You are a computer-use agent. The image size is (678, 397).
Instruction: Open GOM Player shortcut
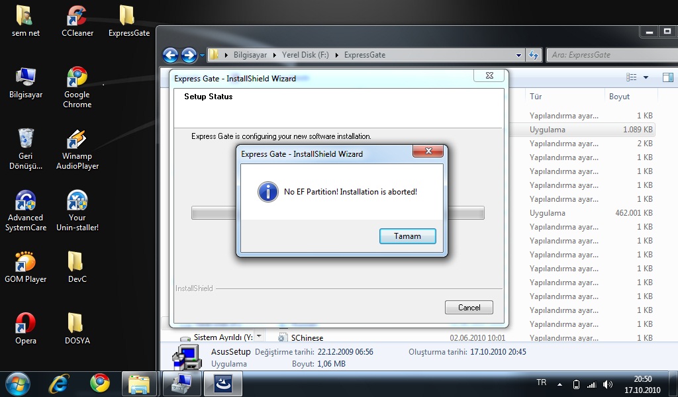[x=26, y=268]
